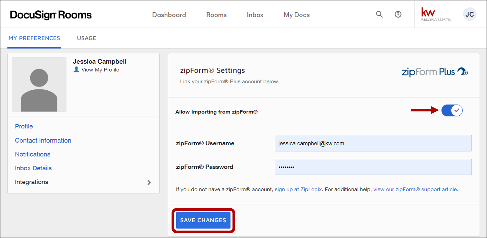The image size is (487, 238).
Task: Click the person icon beside View My Profile
Action: (76, 70)
